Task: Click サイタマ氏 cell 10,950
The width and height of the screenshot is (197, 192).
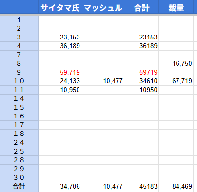Action: [x=60, y=90]
